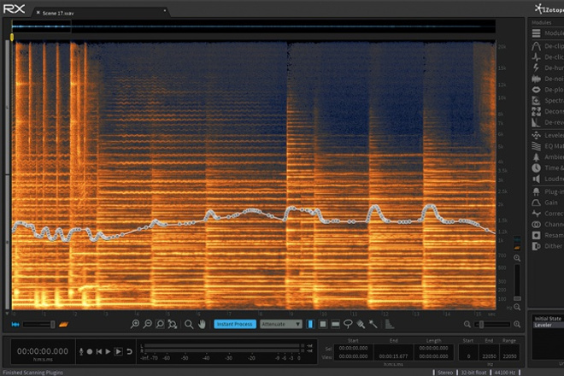Open the De-noise module
Viewport: 564px width, 376px height.
click(x=548, y=79)
